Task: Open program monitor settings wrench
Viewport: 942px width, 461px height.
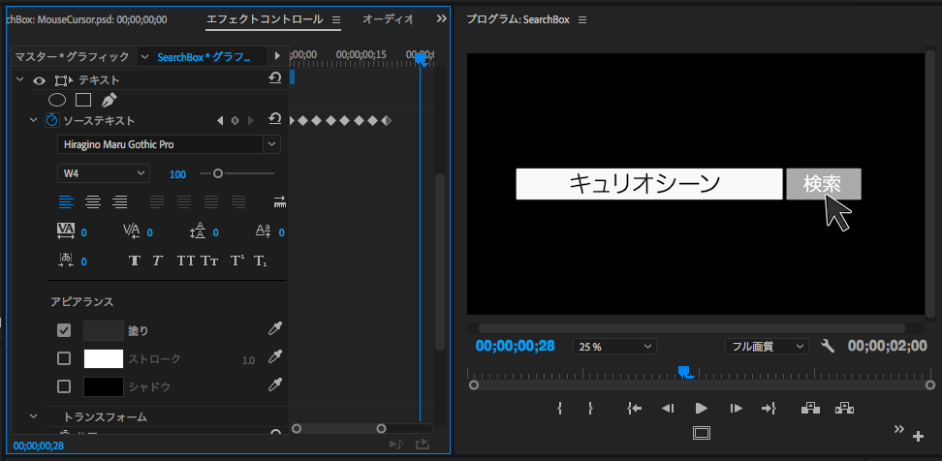Action: click(828, 346)
